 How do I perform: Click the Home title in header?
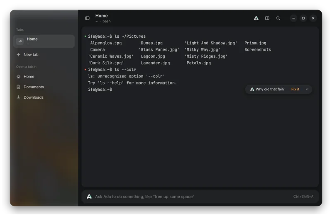101,16
